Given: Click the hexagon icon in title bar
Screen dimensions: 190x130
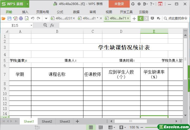Looking at the screenshot, I should click(139, 4).
